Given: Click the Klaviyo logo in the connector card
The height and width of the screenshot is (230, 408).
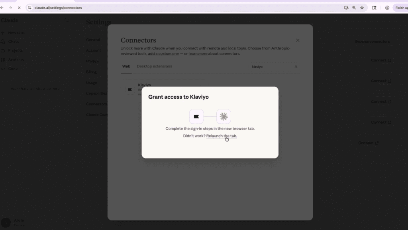Looking at the screenshot, I should [x=130, y=89].
